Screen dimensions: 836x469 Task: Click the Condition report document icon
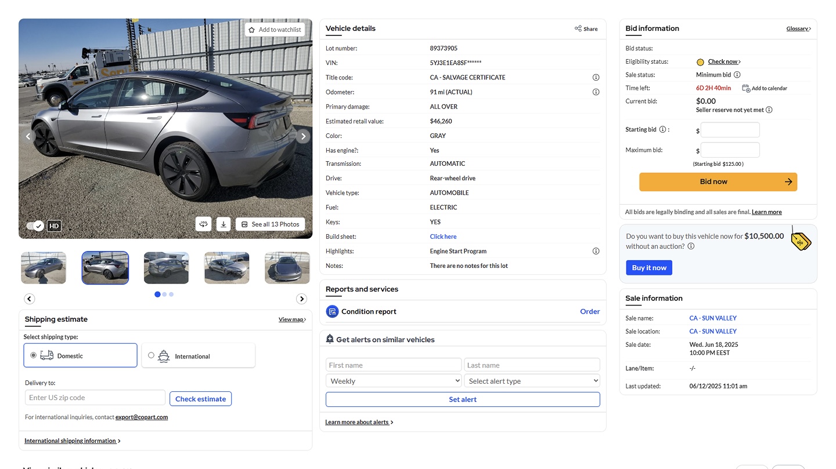click(332, 311)
